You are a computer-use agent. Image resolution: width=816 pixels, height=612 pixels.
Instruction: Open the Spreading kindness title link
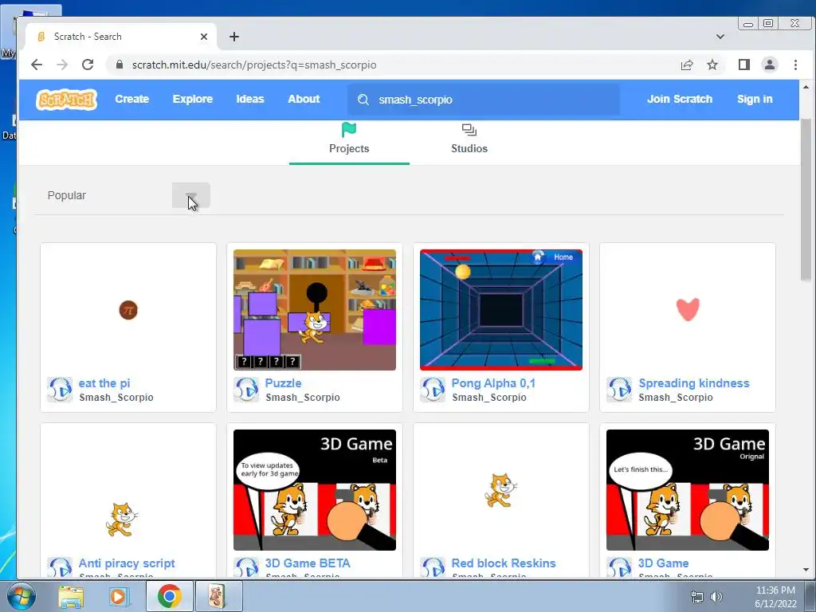(x=694, y=383)
